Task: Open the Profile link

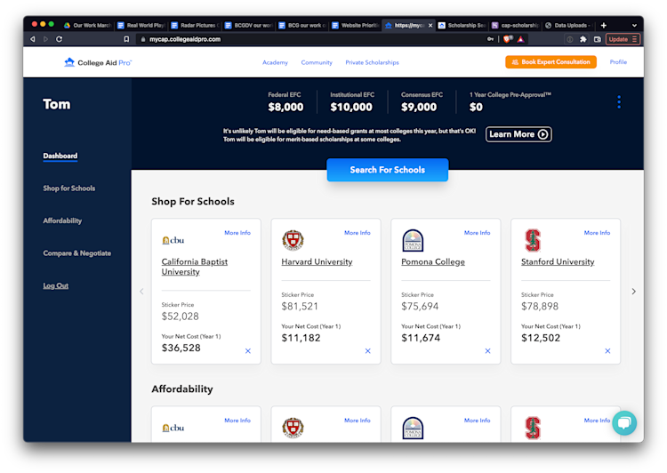Action: click(x=618, y=62)
